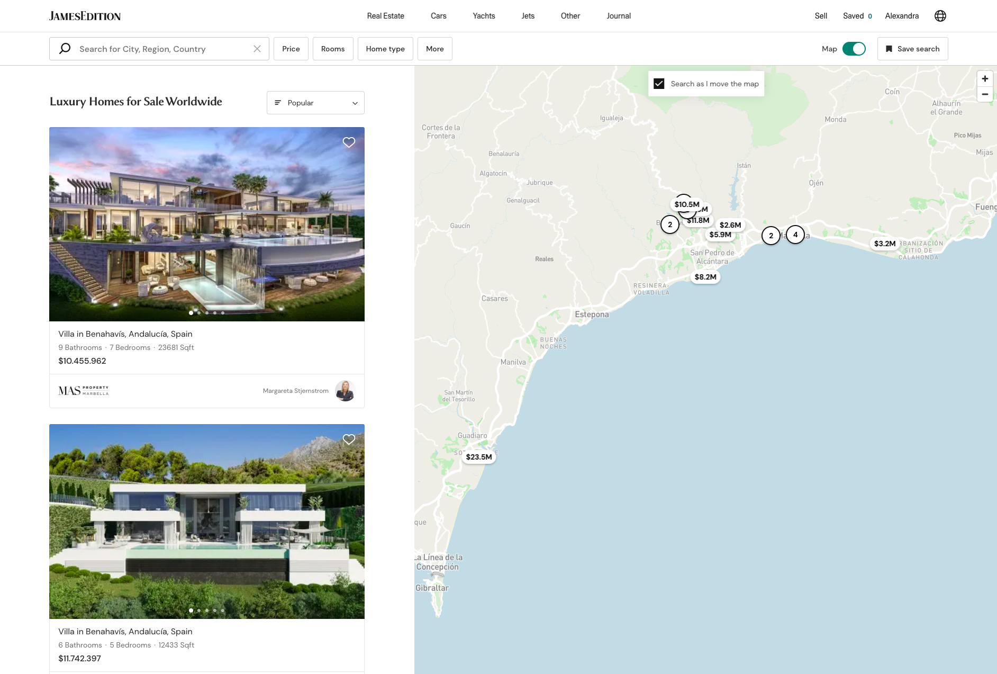997x674 pixels.
Task: Click the $11.742.397 price text
Action: (x=79, y=659)
